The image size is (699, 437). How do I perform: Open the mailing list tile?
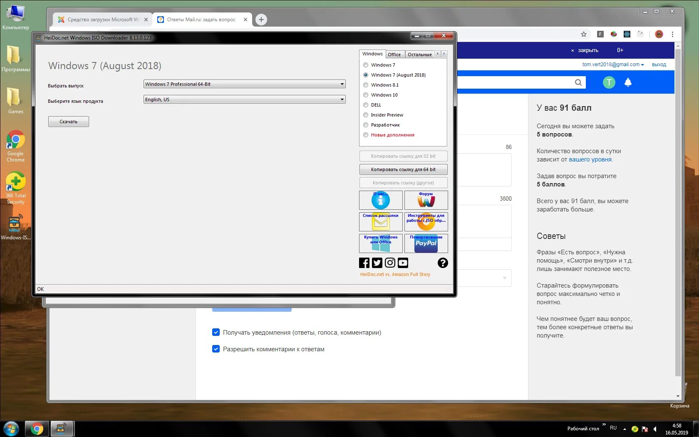click(x=381, y=222)
